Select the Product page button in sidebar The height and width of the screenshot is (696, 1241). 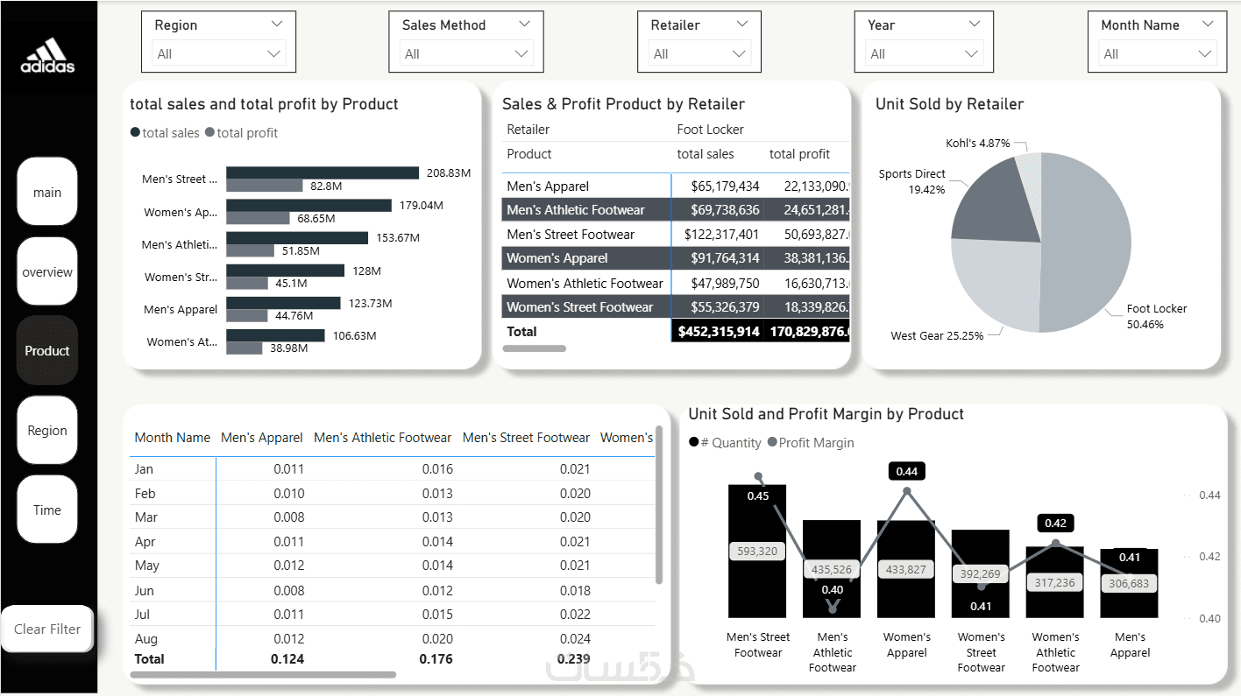[x=47, y=350]
